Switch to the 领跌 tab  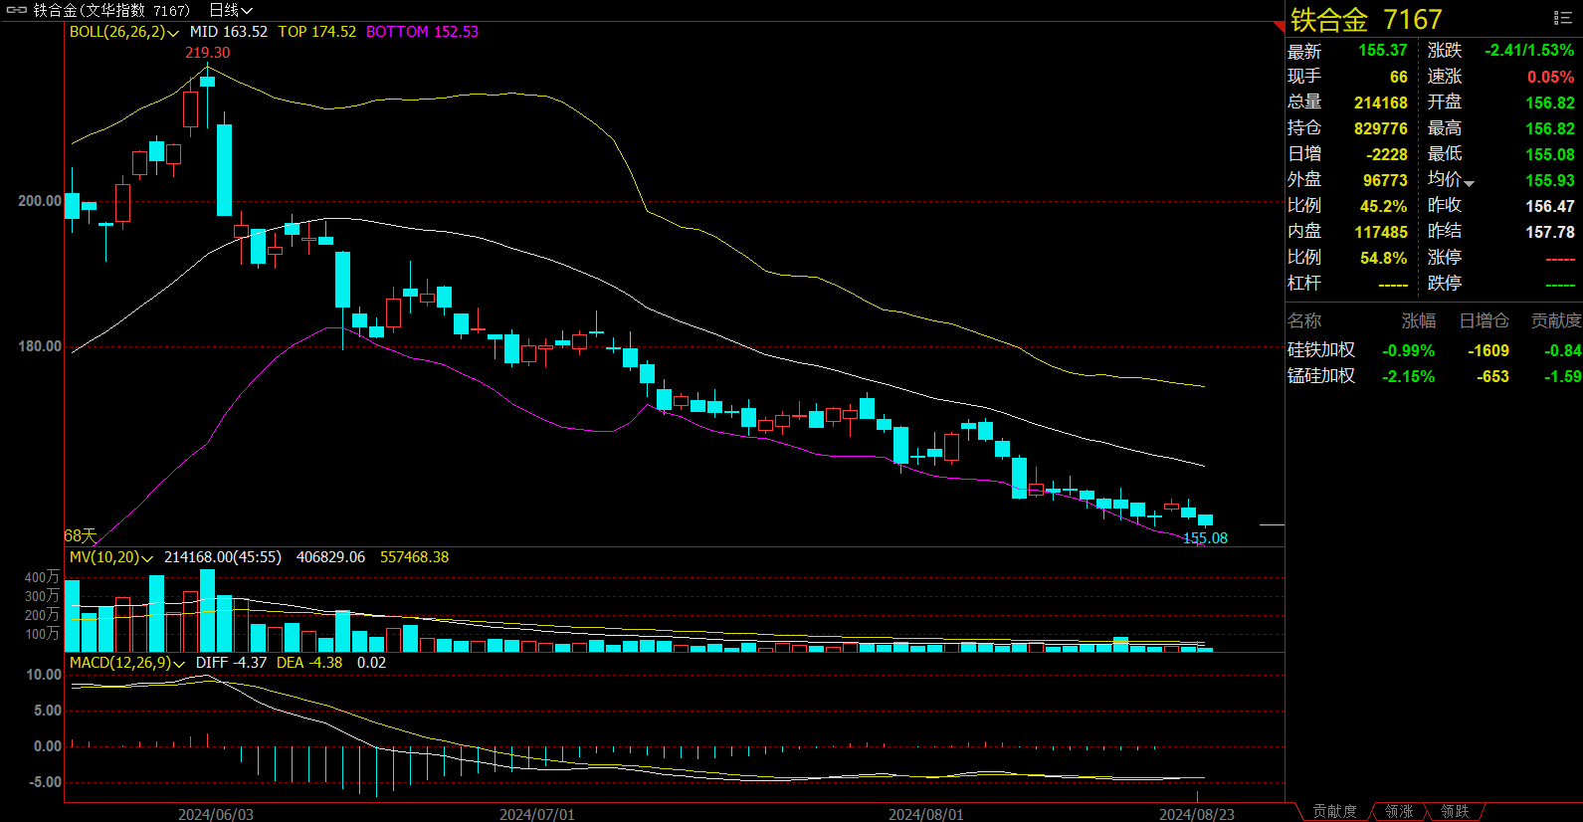[x=1455, y=812]
